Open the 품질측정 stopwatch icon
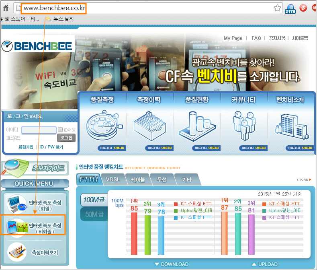 (104, 126)
